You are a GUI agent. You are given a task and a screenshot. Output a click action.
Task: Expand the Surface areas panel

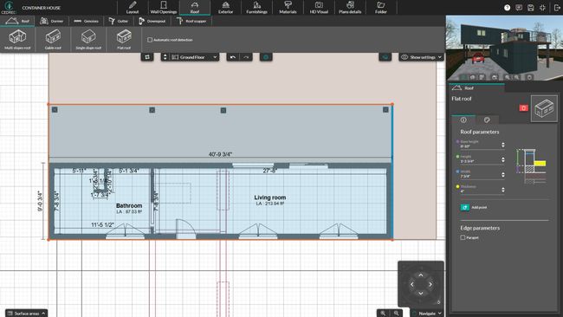point(26,313)
